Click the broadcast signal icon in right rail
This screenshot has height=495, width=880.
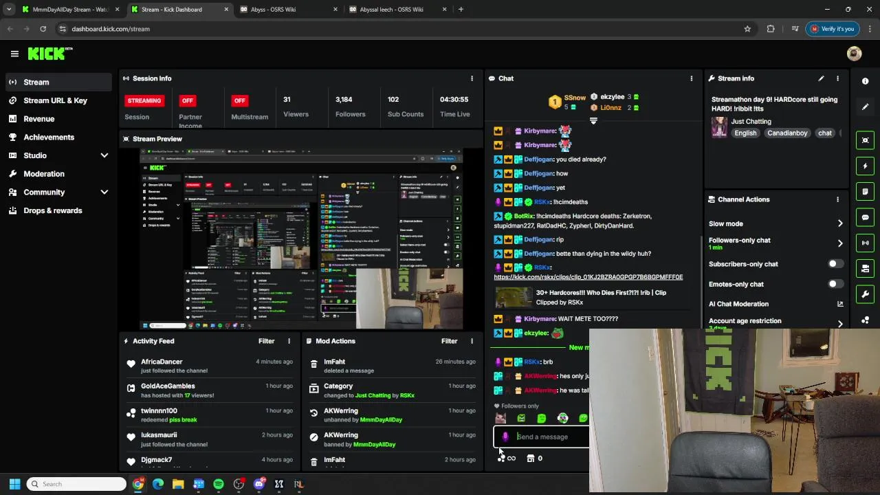click(x=865, y=243)
